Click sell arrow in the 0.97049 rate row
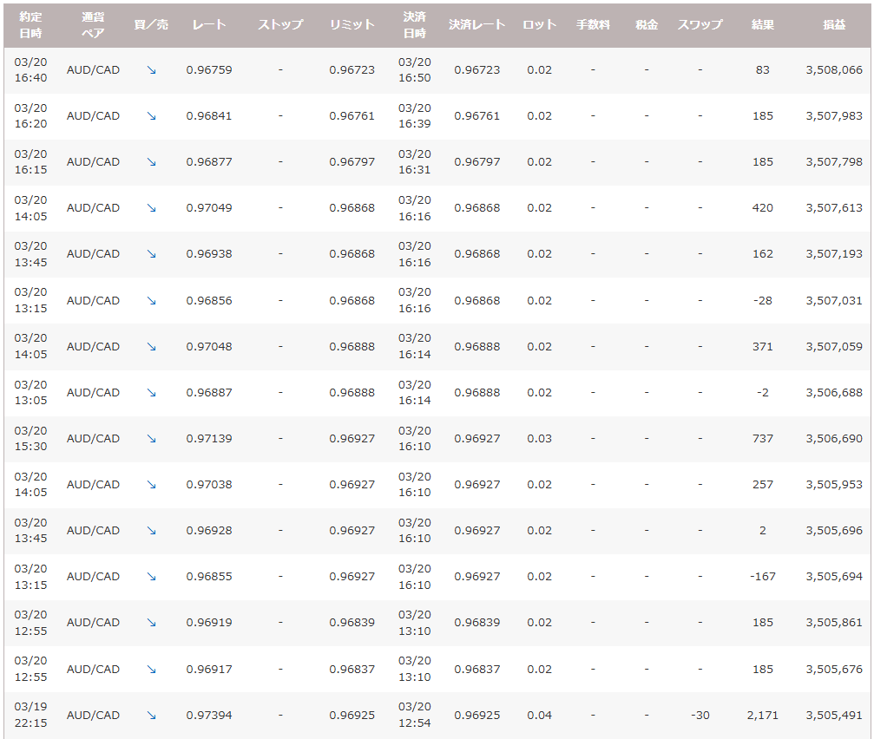The height and width of the screenshot is (739, 874). tap(151, 208)
